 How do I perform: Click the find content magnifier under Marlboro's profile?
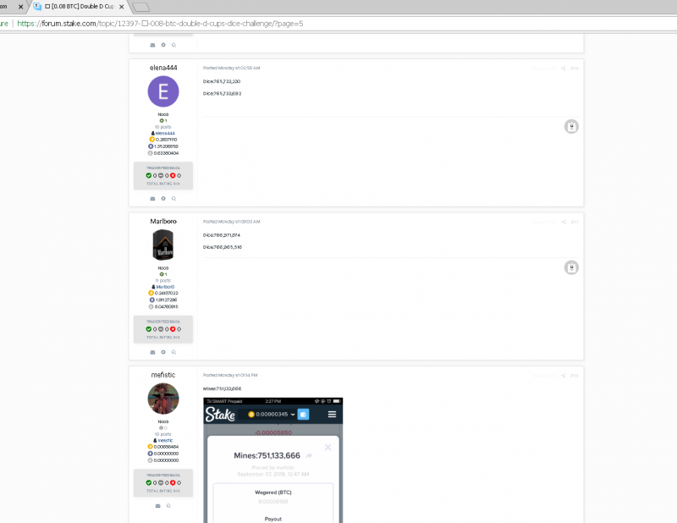(173, 352)
